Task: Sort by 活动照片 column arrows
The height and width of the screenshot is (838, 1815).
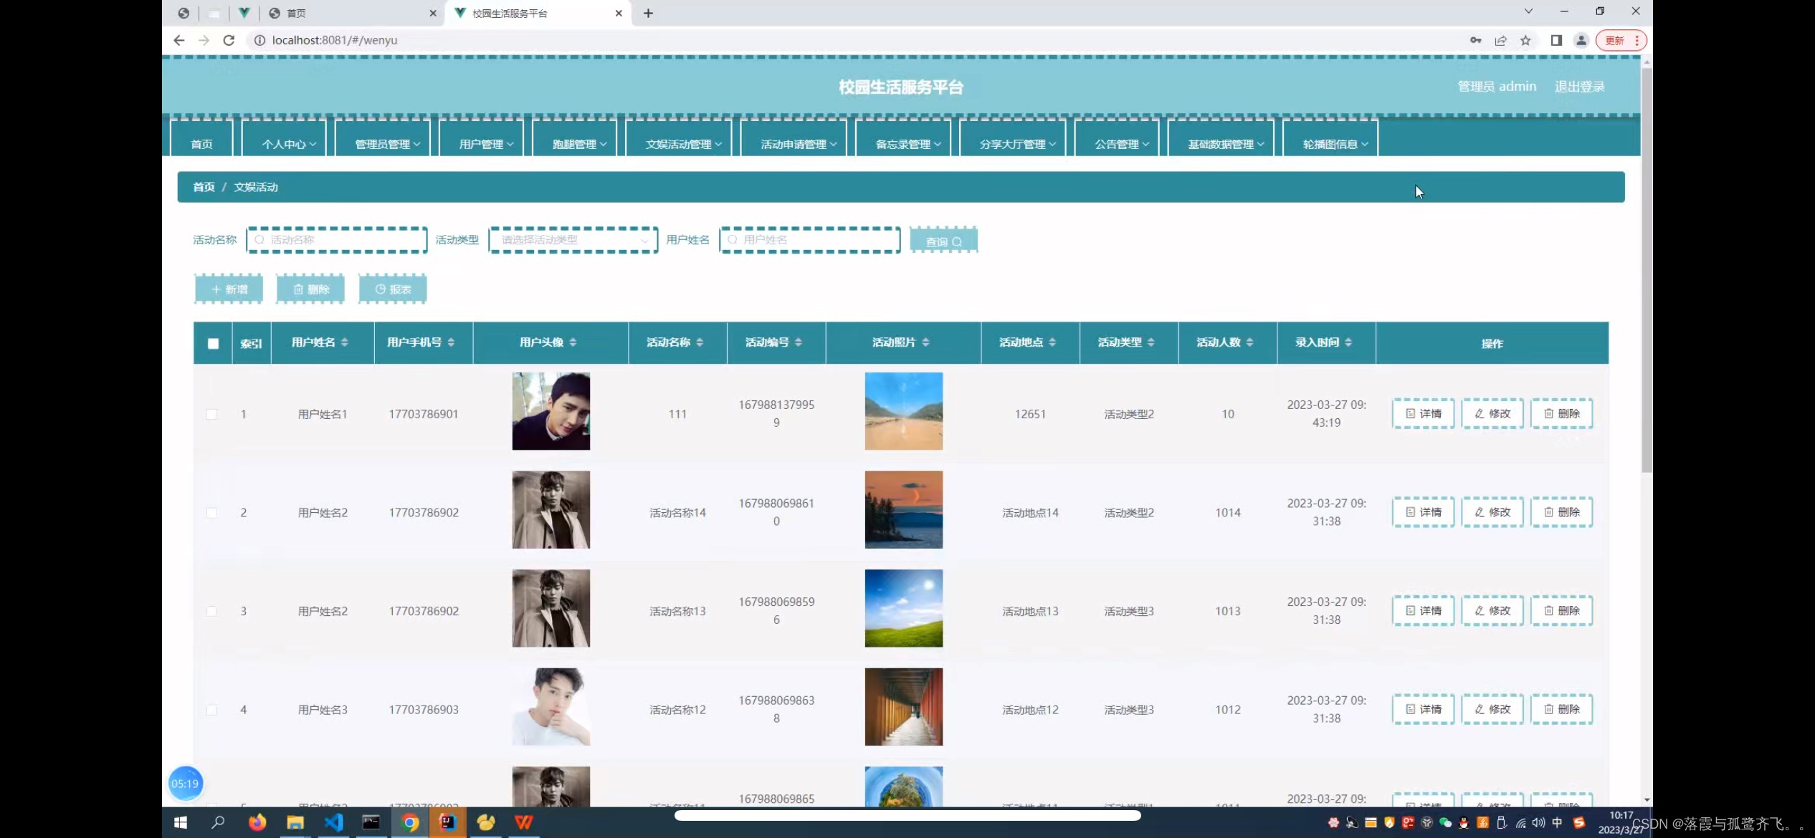Action: [925, 342]
